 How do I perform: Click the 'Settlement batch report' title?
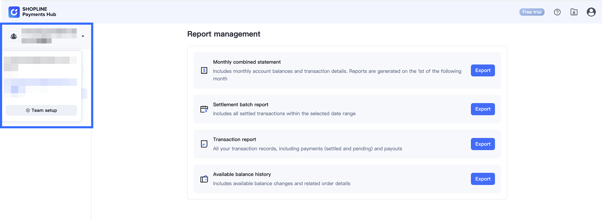(241, 105)
